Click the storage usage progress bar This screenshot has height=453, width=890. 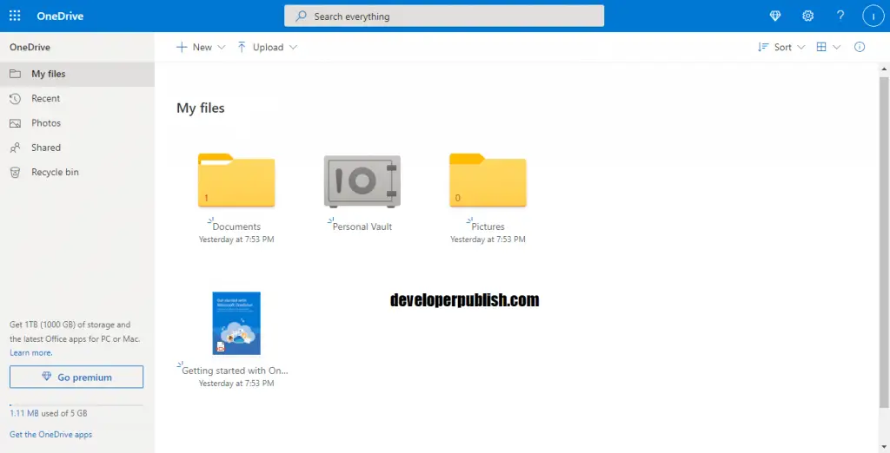point(76,404)
